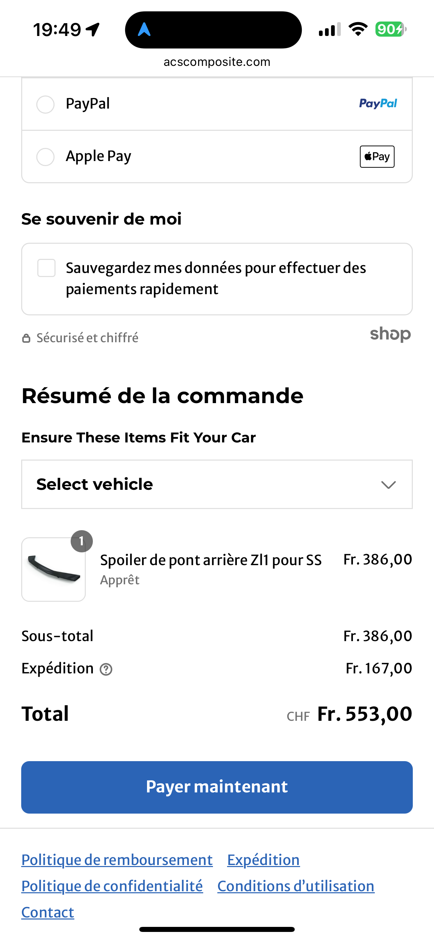Screen dimensions: 434x940
Task: Click the Expédition help question mark icon
Action: point(106,669)
